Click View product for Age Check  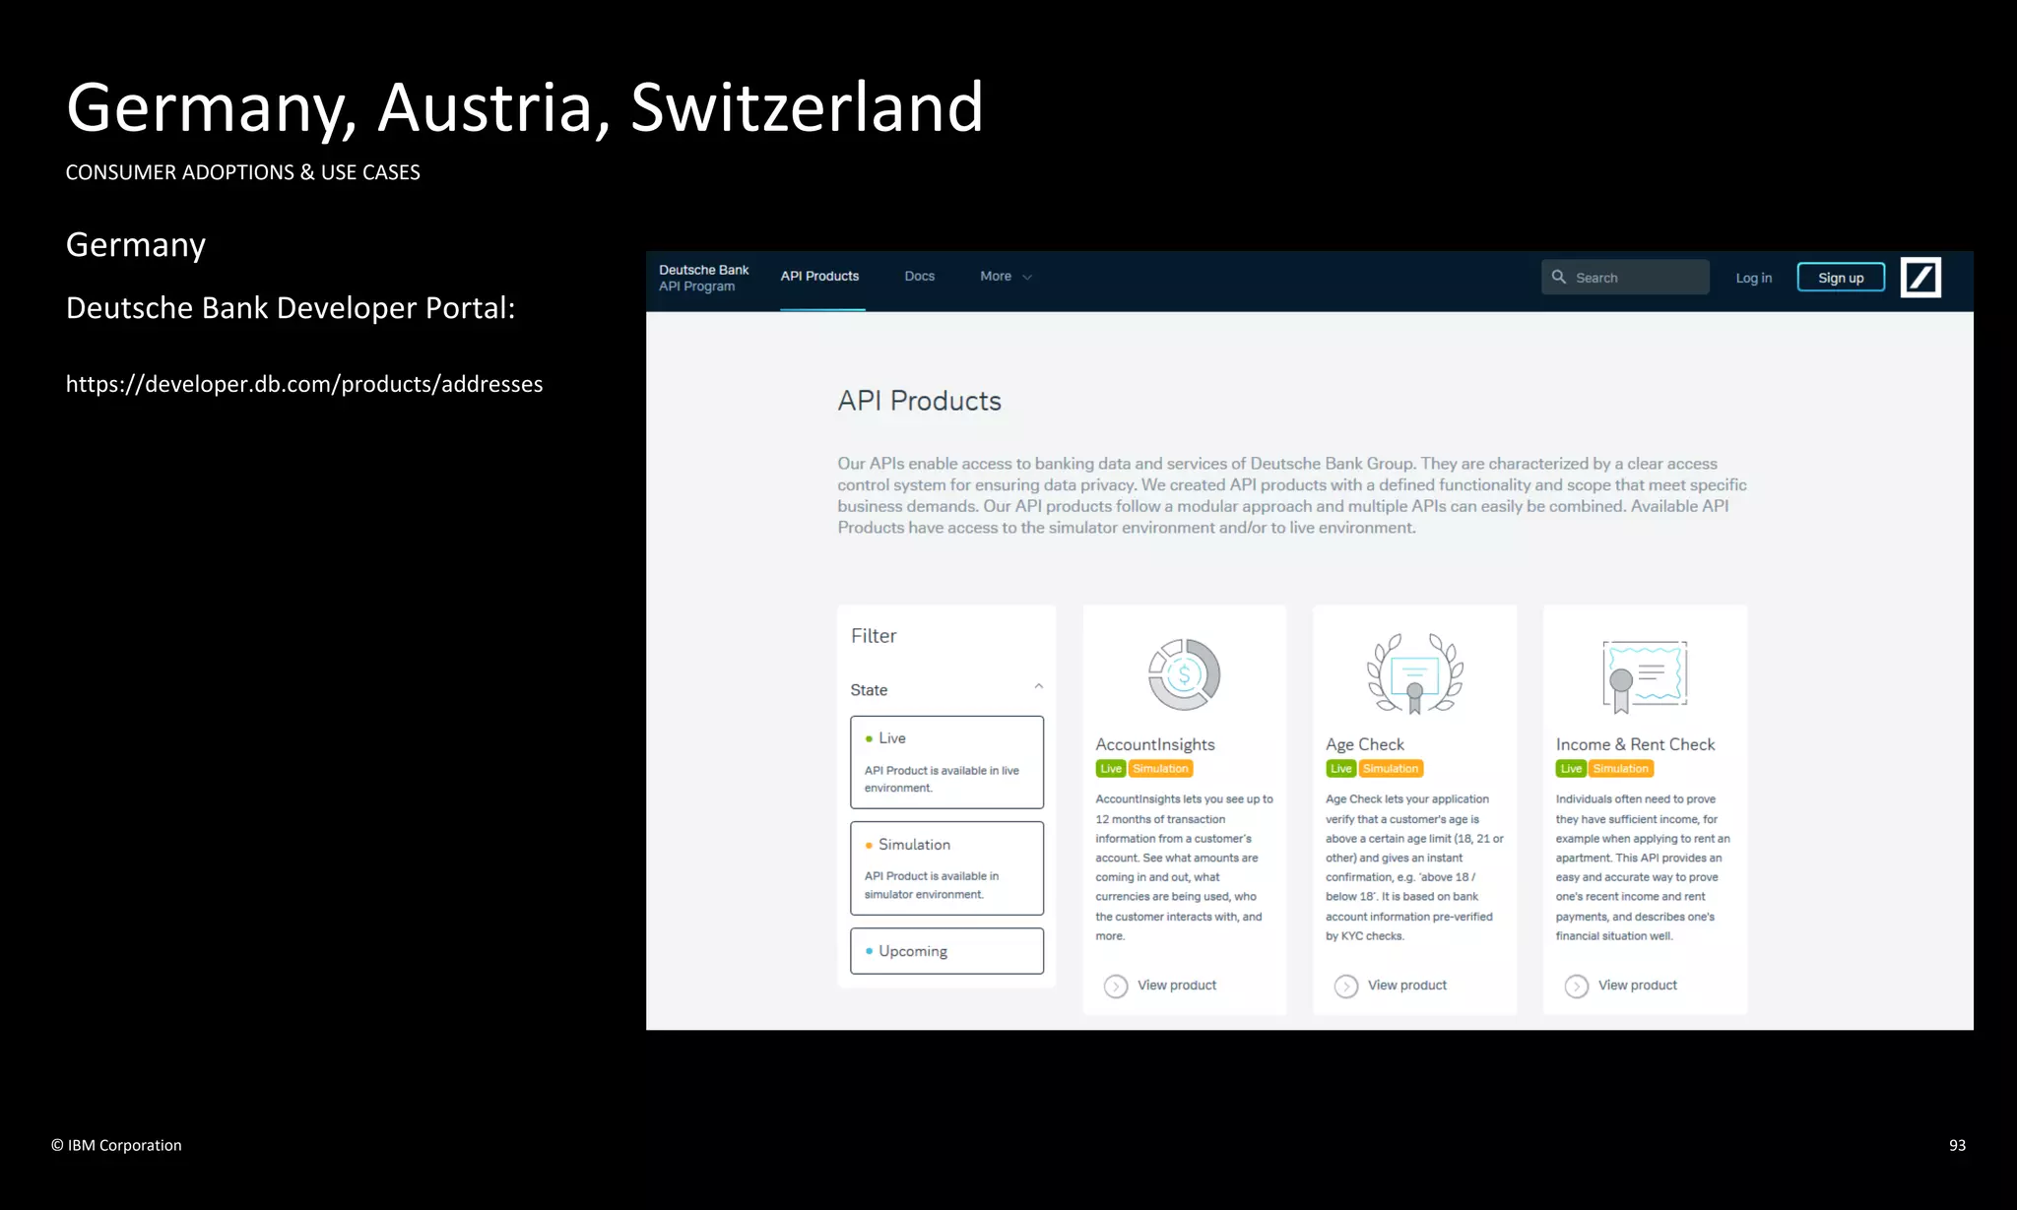[x=1407, y=986]
